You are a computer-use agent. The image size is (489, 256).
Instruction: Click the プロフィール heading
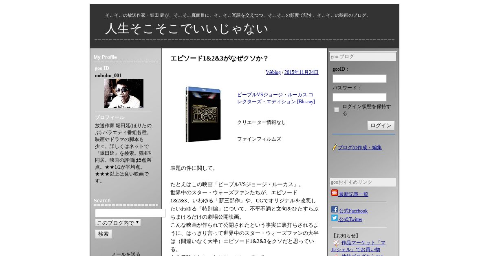tap(110, 117)
